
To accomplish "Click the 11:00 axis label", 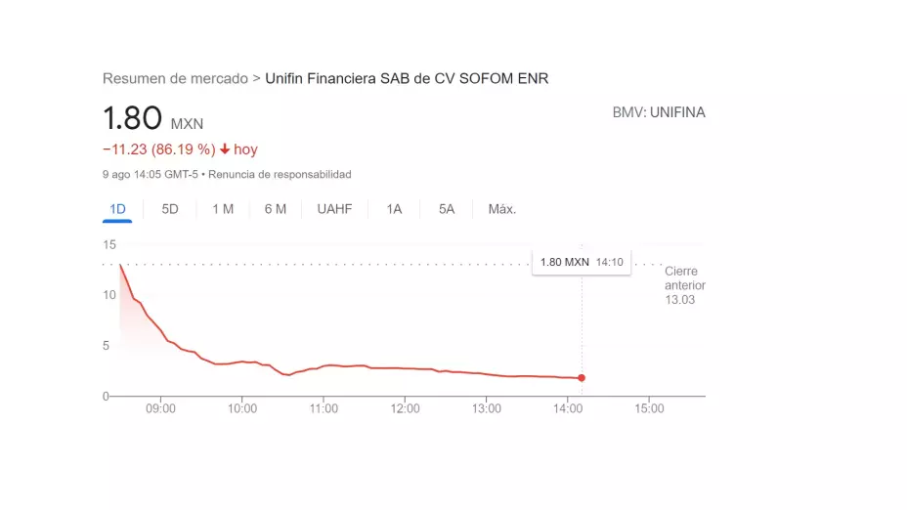I will pos(324,408).
